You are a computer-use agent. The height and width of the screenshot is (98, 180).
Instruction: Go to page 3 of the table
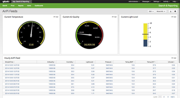[168, 97]
